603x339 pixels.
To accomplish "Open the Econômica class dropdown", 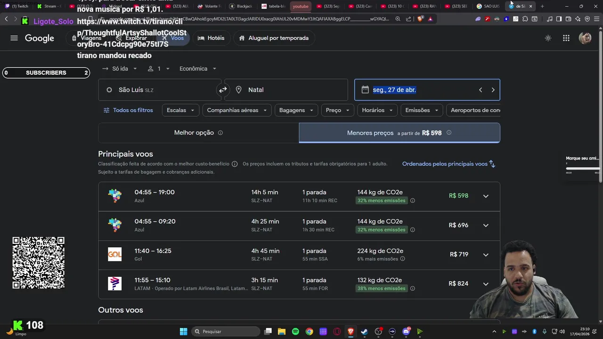I will [198, 69].
